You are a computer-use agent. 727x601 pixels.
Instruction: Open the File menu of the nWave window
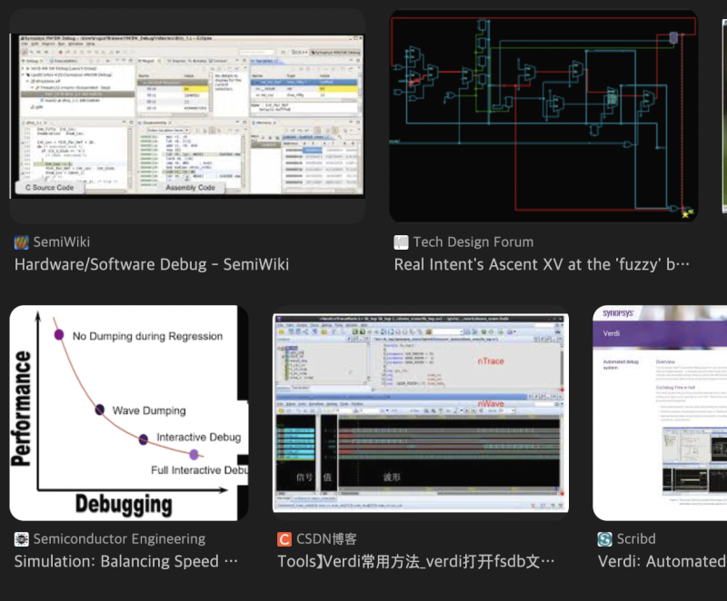pos(279,402)
